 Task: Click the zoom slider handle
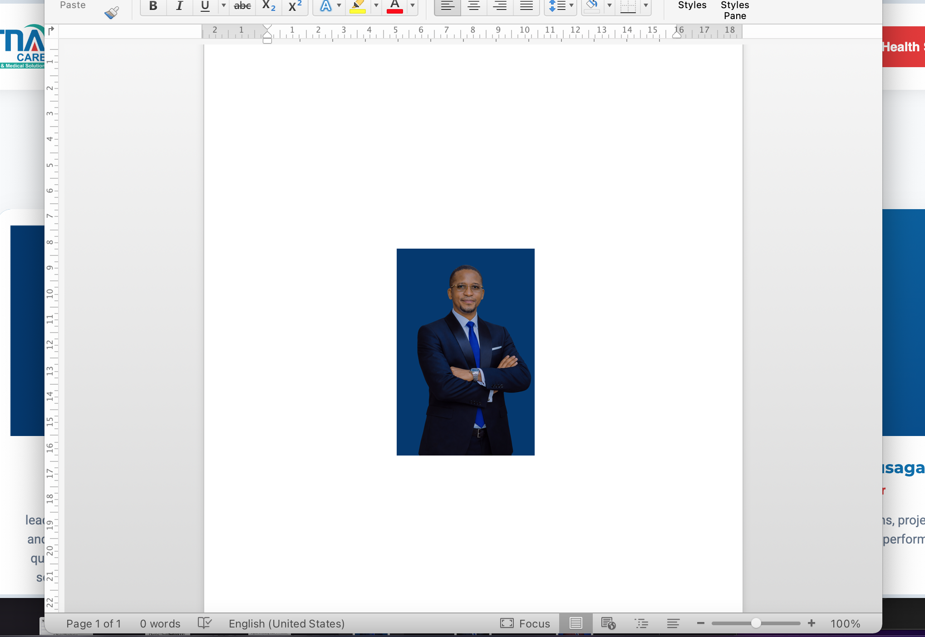coord(756,623)
